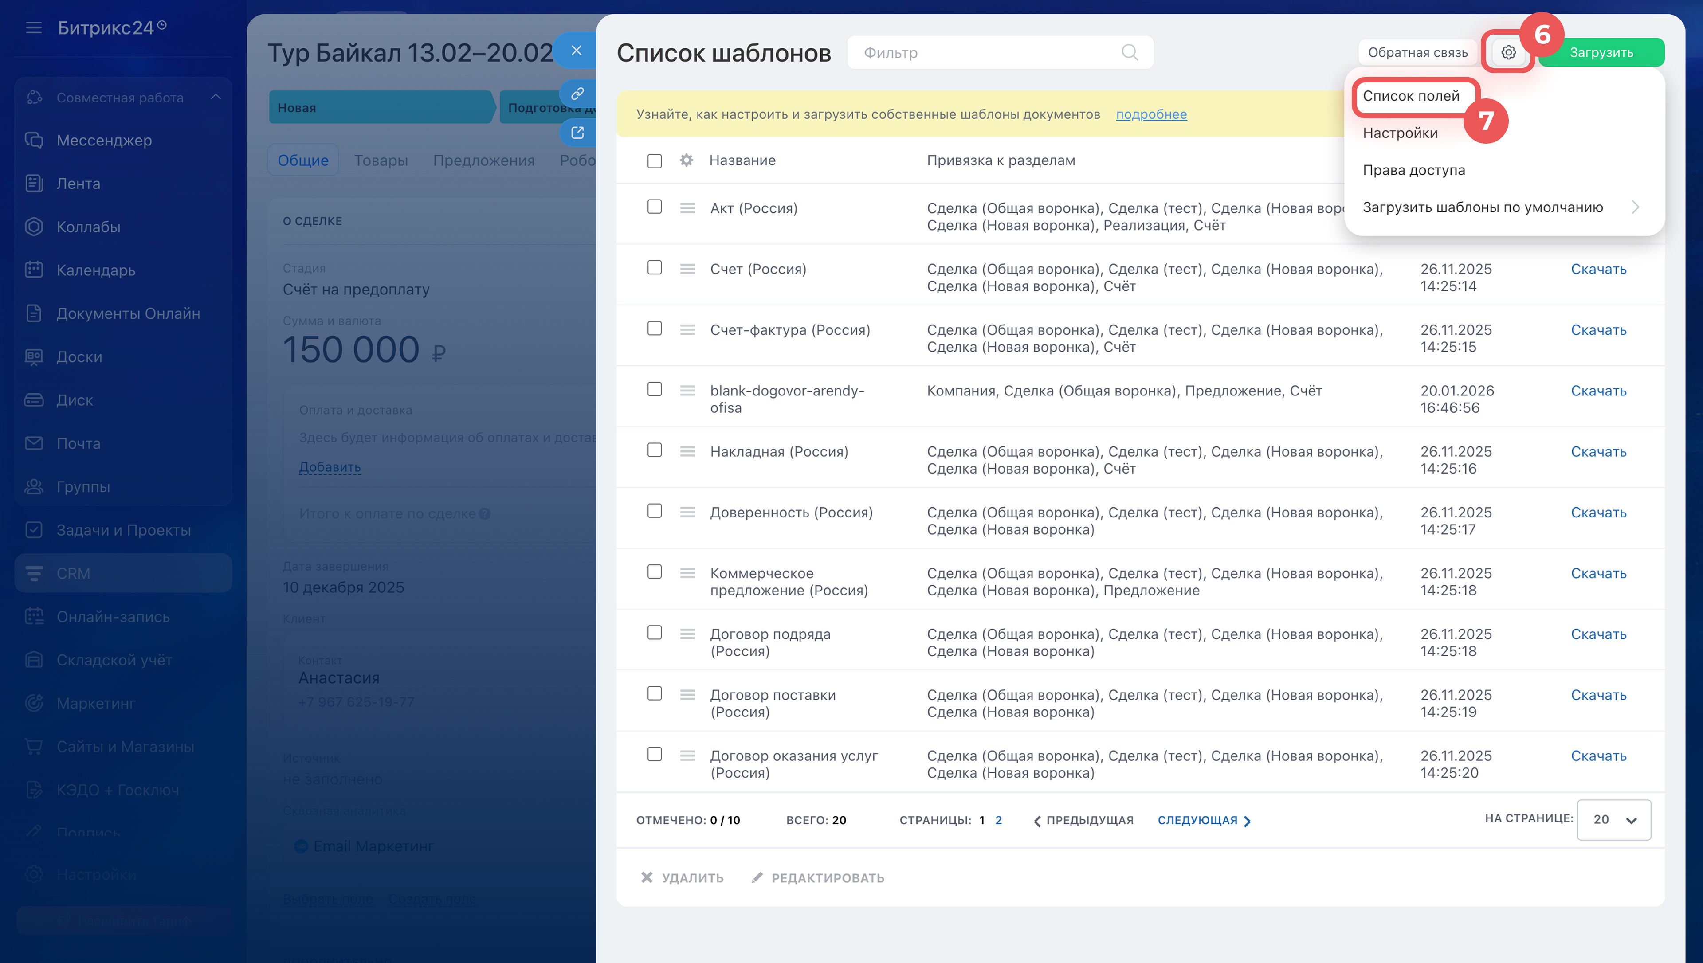The height and width of the screenshot is (963, 1703).
Task: Open Мессенджер from the left sidebar
Action: (104, 140)
